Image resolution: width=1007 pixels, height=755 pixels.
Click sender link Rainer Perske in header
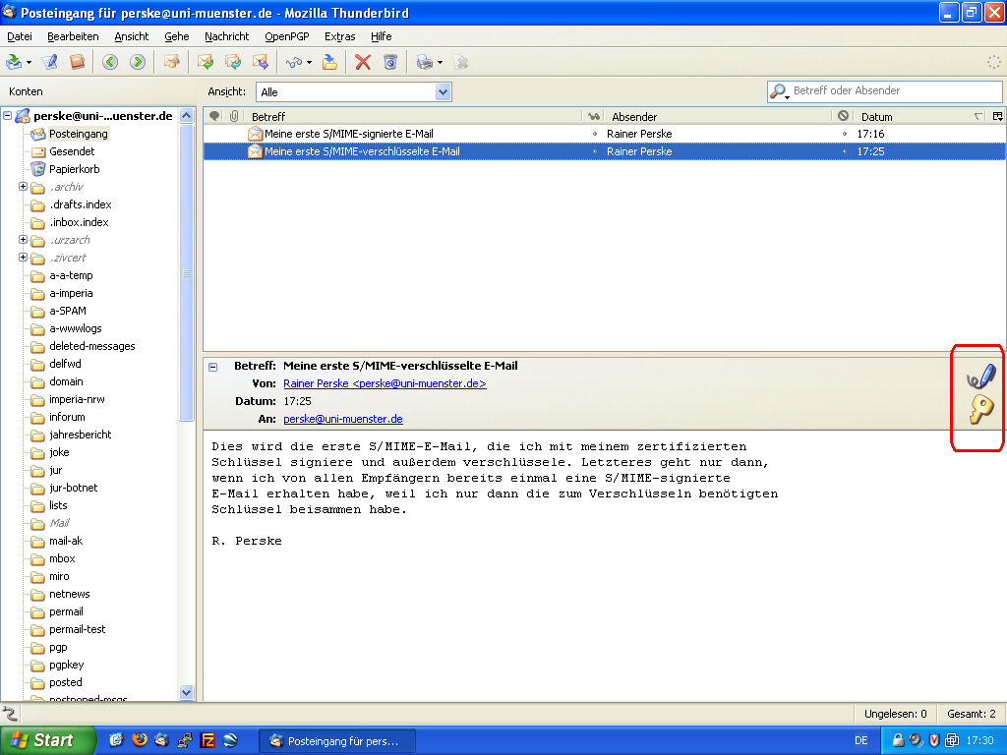tap(385, 383)
